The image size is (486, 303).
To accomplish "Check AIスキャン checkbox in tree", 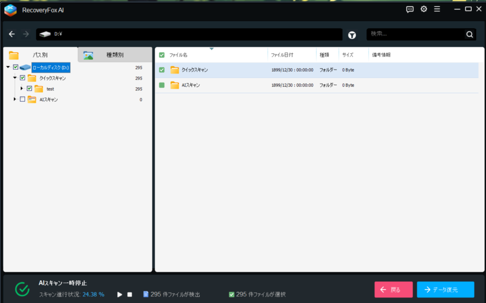I will coord(22,99).
